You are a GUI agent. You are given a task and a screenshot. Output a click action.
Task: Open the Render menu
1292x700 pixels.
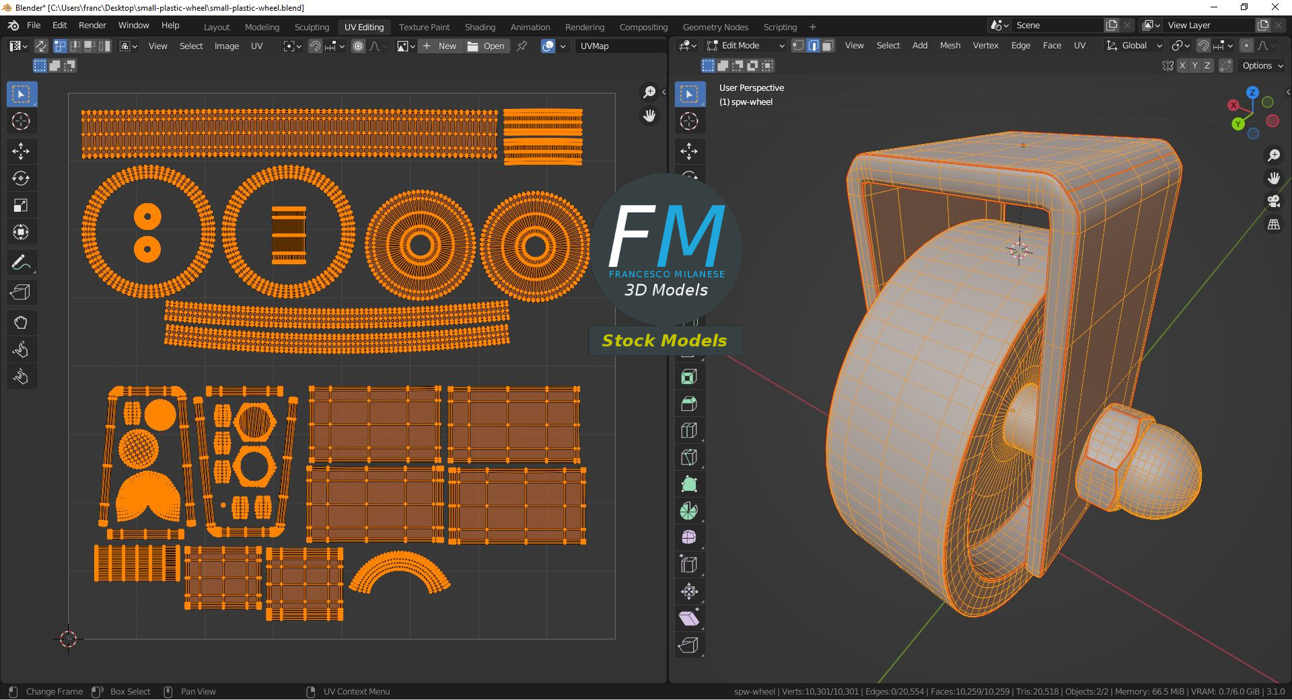92,25
